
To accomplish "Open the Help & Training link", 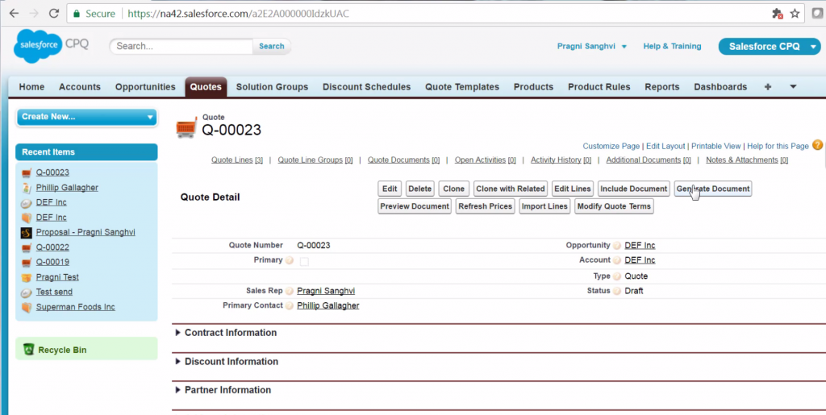I will (672, 46).
